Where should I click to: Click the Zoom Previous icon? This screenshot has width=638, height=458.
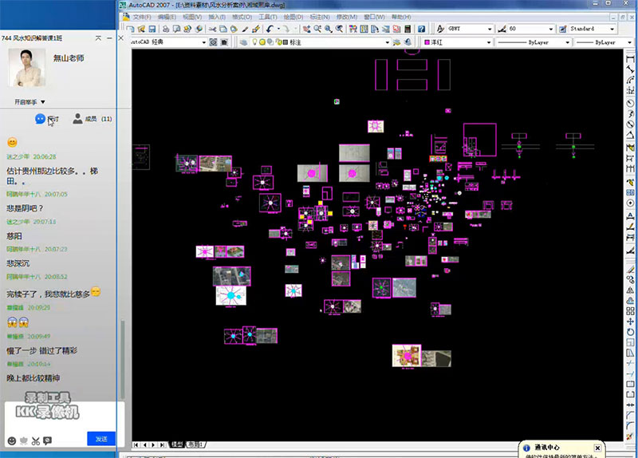[339, 29]
